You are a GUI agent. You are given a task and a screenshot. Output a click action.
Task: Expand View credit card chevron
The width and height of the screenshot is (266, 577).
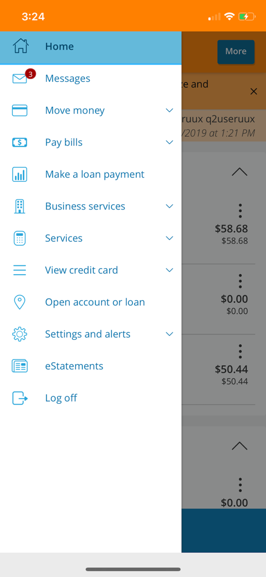[169, 270]
